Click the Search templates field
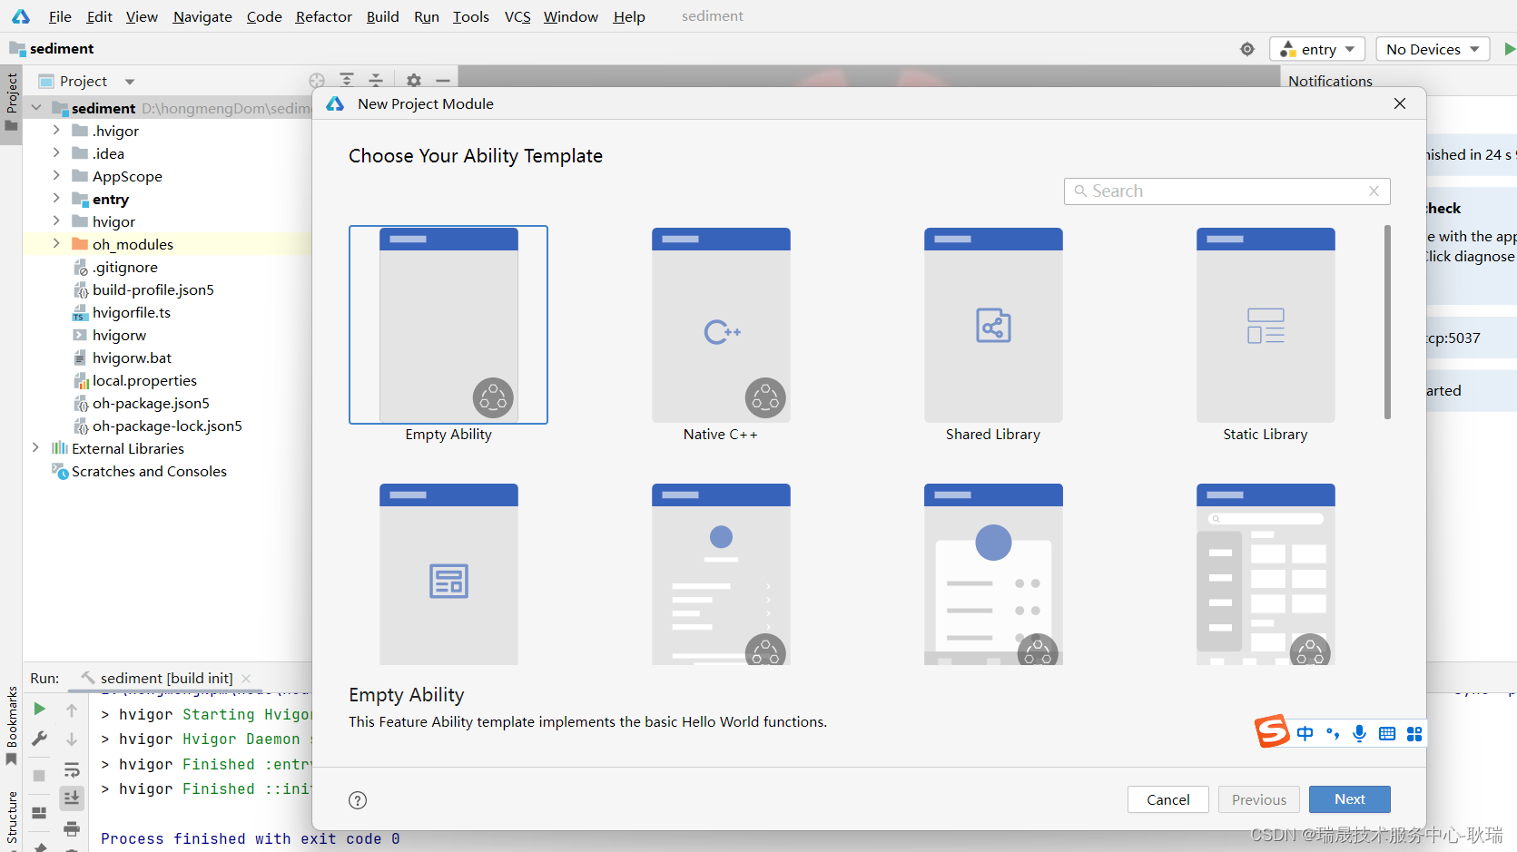The height and width of the screenshot is (852, 1517). [1226, 191]
